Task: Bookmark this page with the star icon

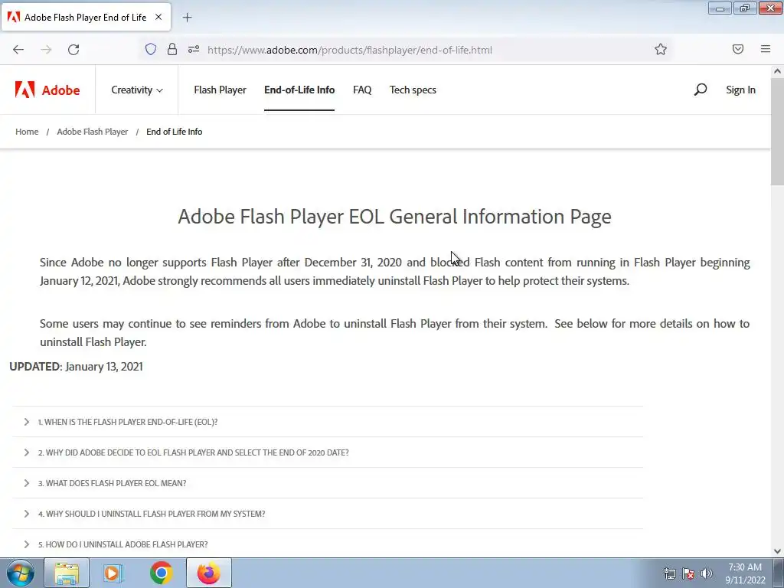Action: [x=661, y=49]
